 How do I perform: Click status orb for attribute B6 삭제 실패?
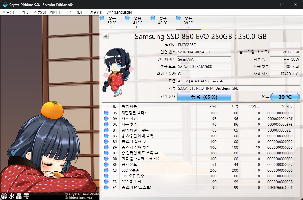coord(106,147)
